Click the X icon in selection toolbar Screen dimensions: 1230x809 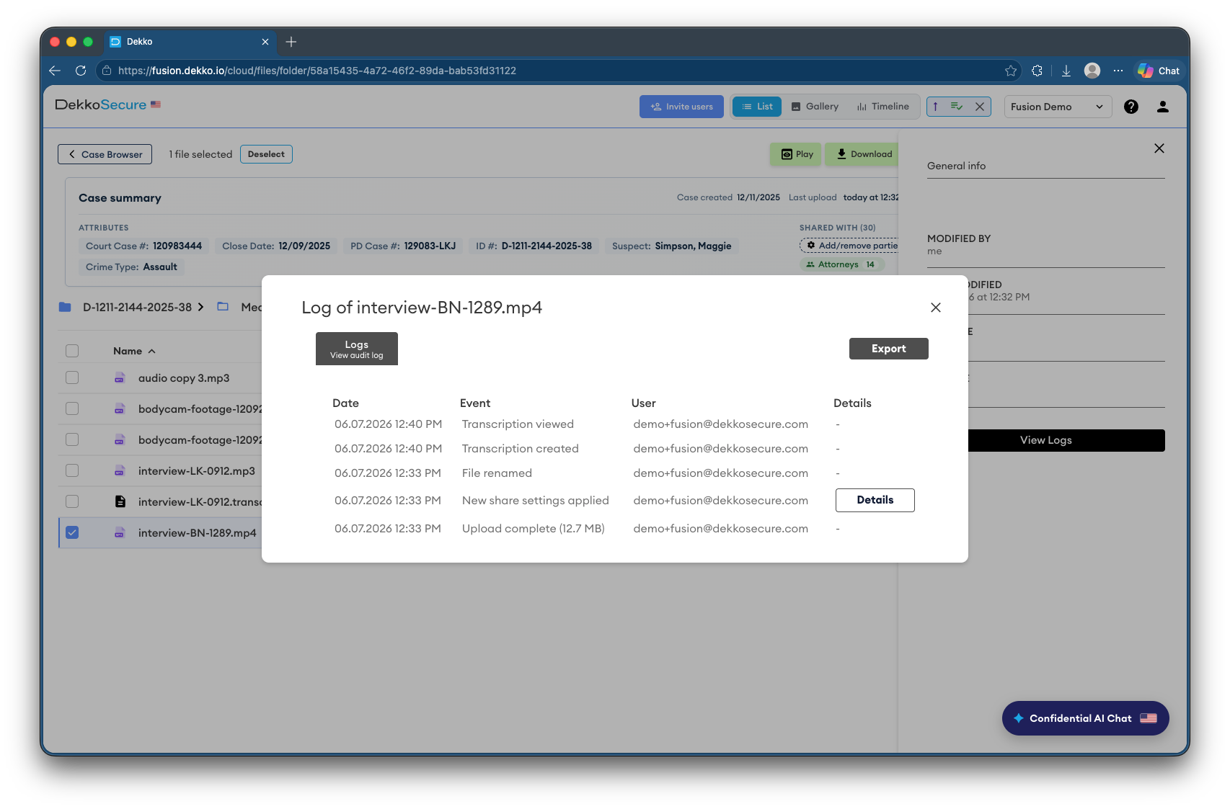tap(980, 107)
